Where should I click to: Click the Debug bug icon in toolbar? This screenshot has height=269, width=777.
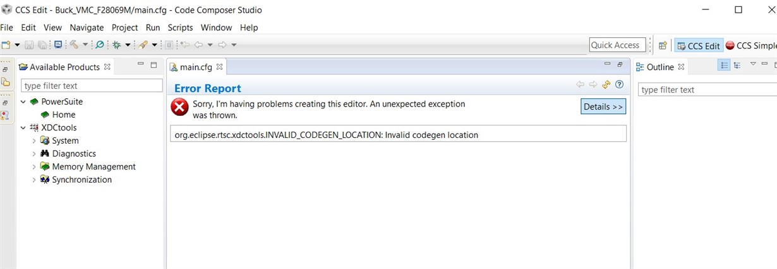pos(116,45)
